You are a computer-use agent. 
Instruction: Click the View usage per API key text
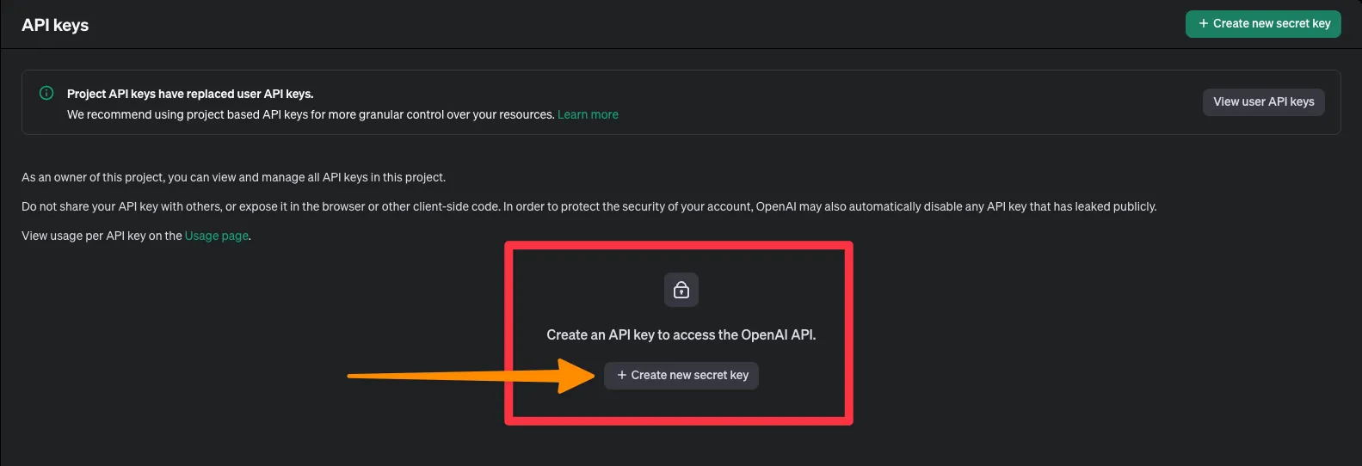[x=102, y=236]
